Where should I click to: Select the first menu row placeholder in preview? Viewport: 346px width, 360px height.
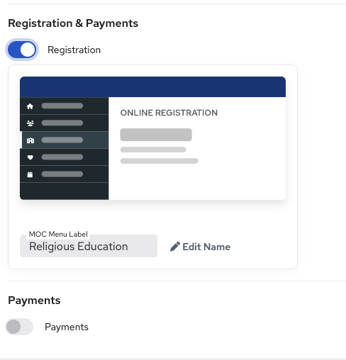[x=65, y=106]
